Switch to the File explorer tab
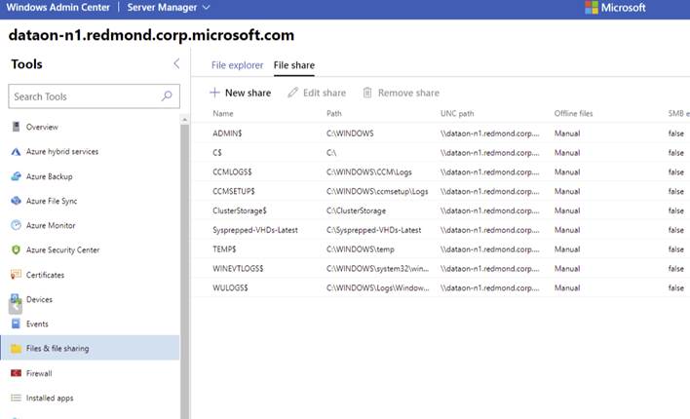690x419 pixels. (237, 65)
